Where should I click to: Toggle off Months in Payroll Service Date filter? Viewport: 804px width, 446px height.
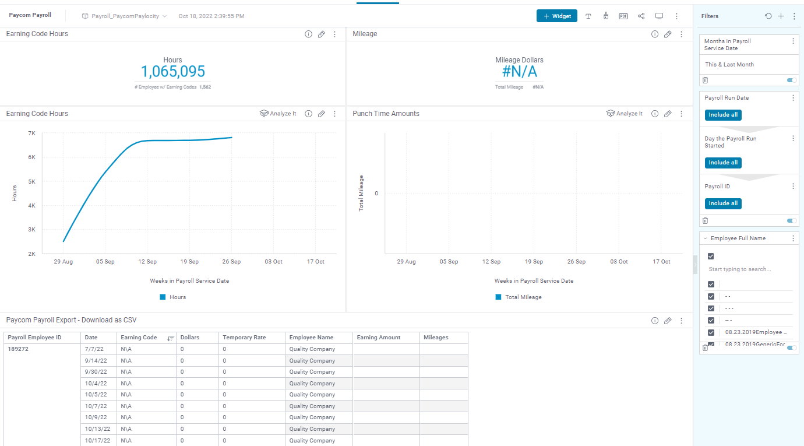(x=792, y=80)
